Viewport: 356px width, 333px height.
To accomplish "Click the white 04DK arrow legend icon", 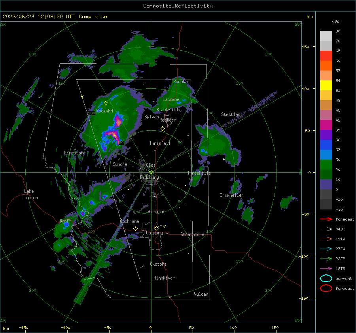I will [326, 229].
